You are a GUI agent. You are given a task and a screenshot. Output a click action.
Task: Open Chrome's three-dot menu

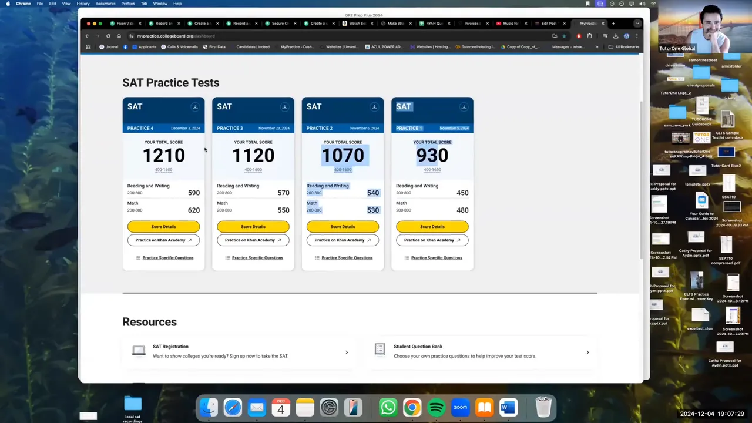(637, 36)
